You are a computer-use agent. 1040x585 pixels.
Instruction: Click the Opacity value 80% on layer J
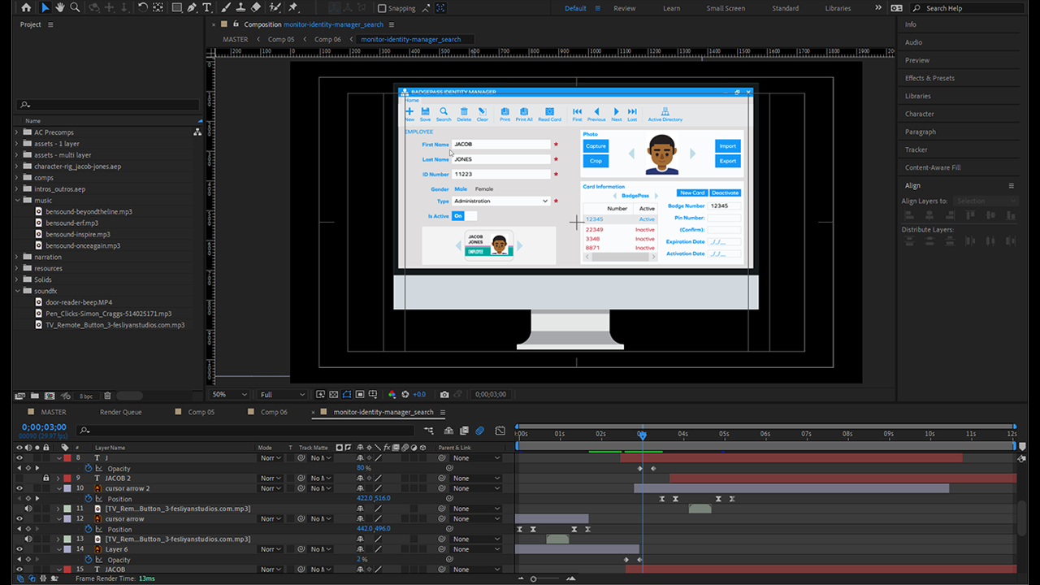click(x=361, y=468)
